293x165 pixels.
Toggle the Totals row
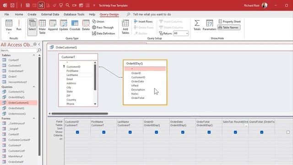(x=197, y=25)
